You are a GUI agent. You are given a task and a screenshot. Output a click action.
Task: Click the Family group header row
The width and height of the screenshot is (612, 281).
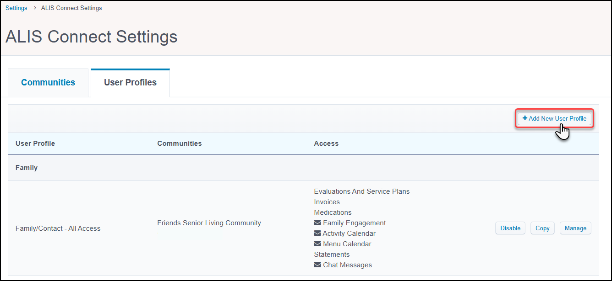(26, 167)
